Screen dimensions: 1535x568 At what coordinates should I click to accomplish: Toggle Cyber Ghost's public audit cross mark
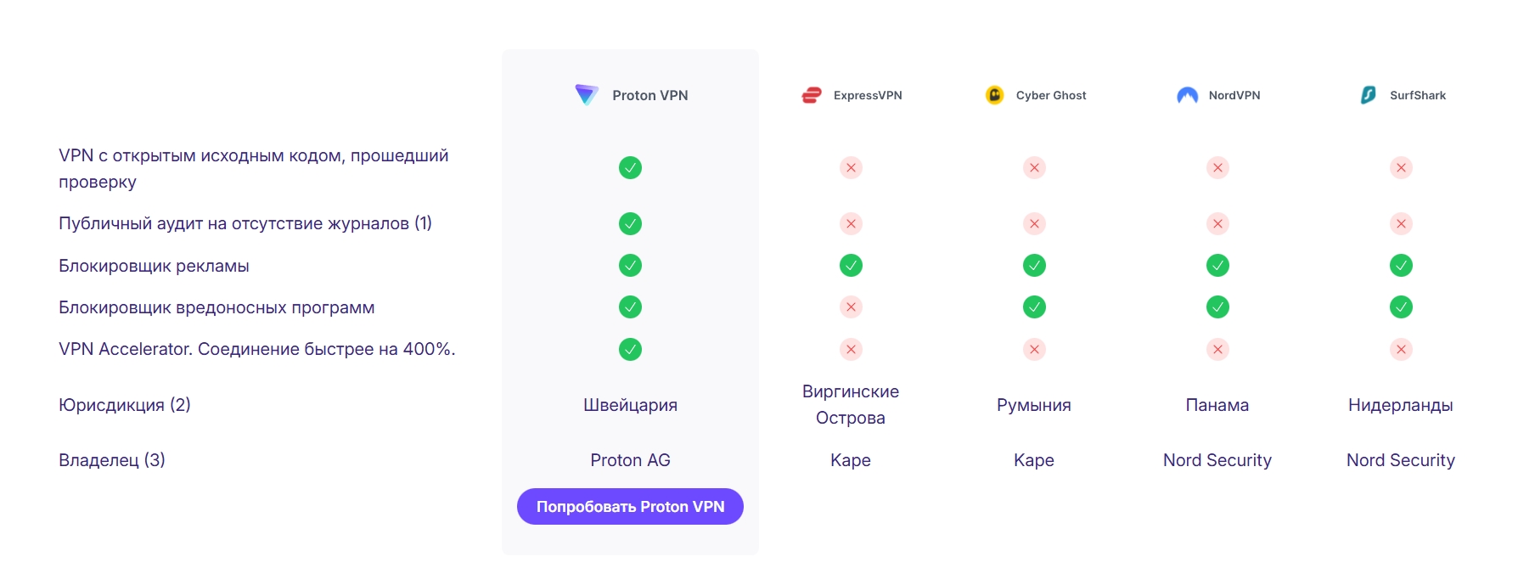(x=1034, y=223)
